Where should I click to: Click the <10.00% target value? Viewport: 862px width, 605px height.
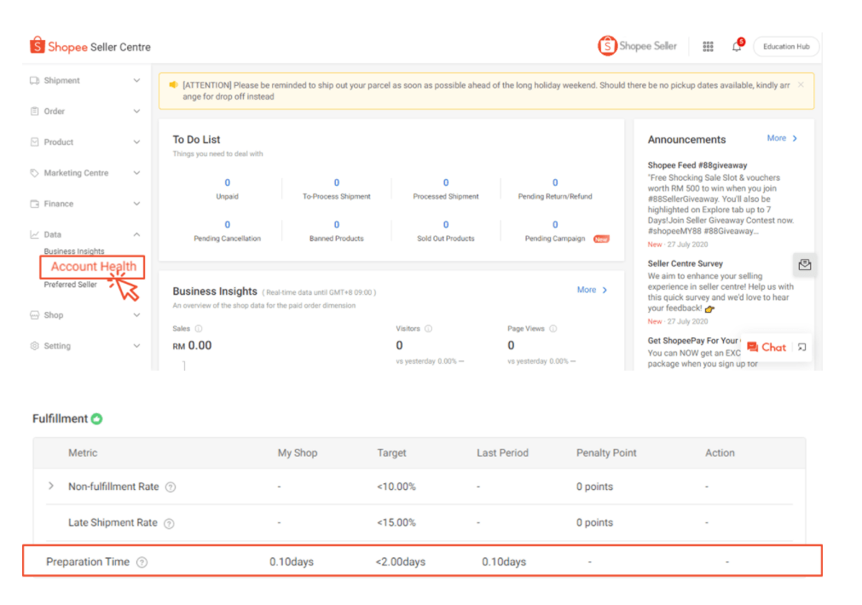396,487
